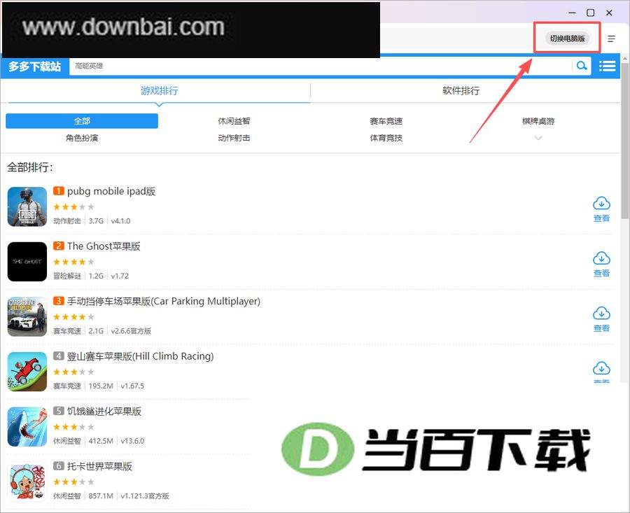Click the Car Parking Multiplayer app icon
Viewport: 630px width, 513px height.
[27, 316]
